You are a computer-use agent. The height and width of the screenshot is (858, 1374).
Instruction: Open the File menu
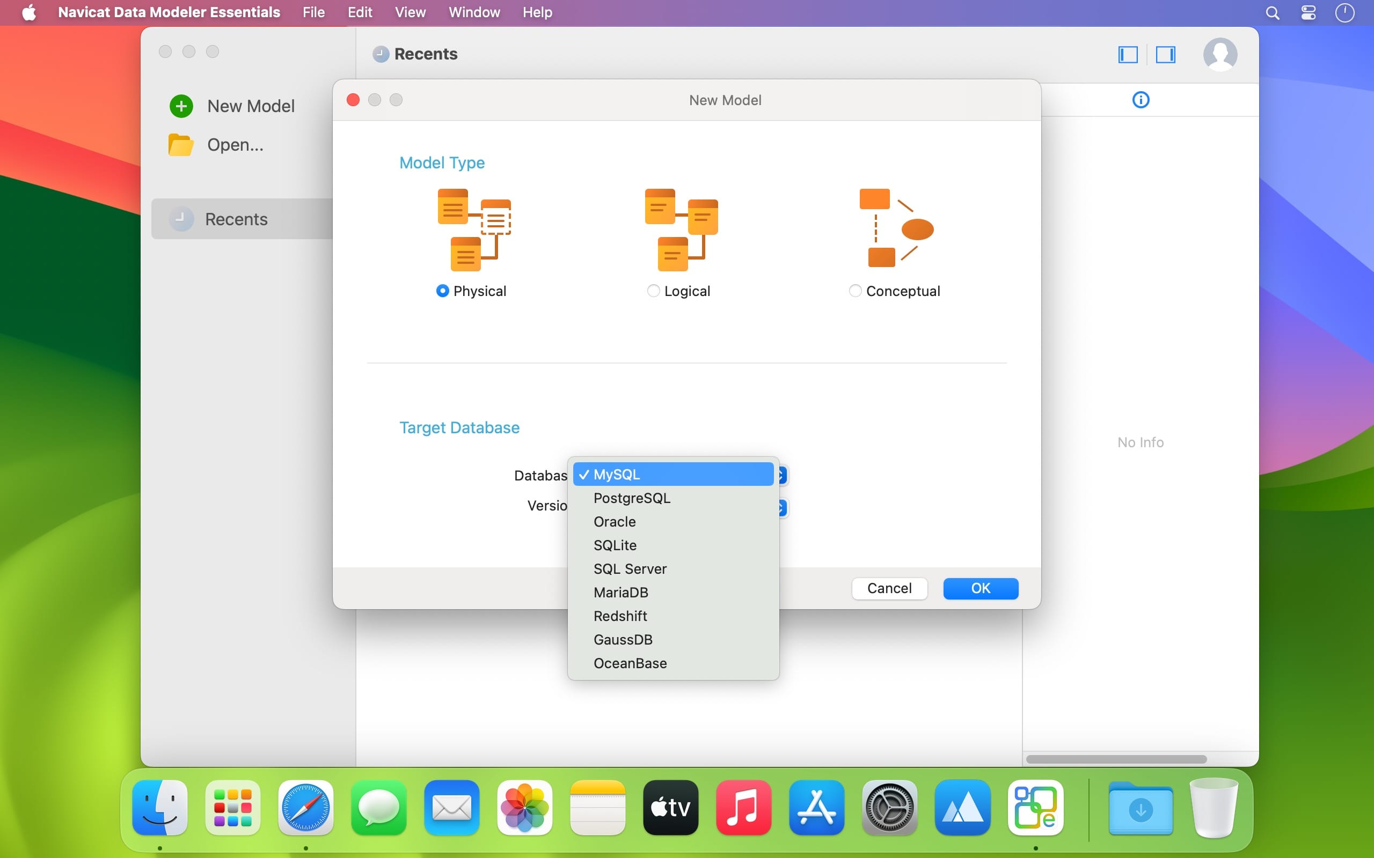(x=313, y=12)
